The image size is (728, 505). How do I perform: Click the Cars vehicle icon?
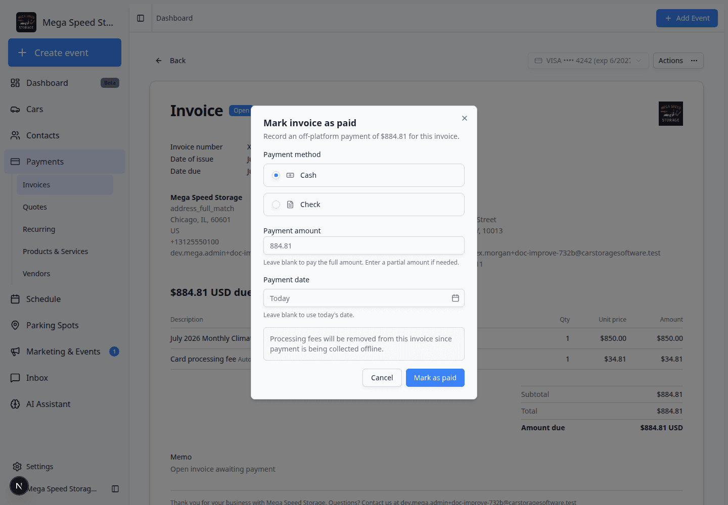[x=15, y=109]
